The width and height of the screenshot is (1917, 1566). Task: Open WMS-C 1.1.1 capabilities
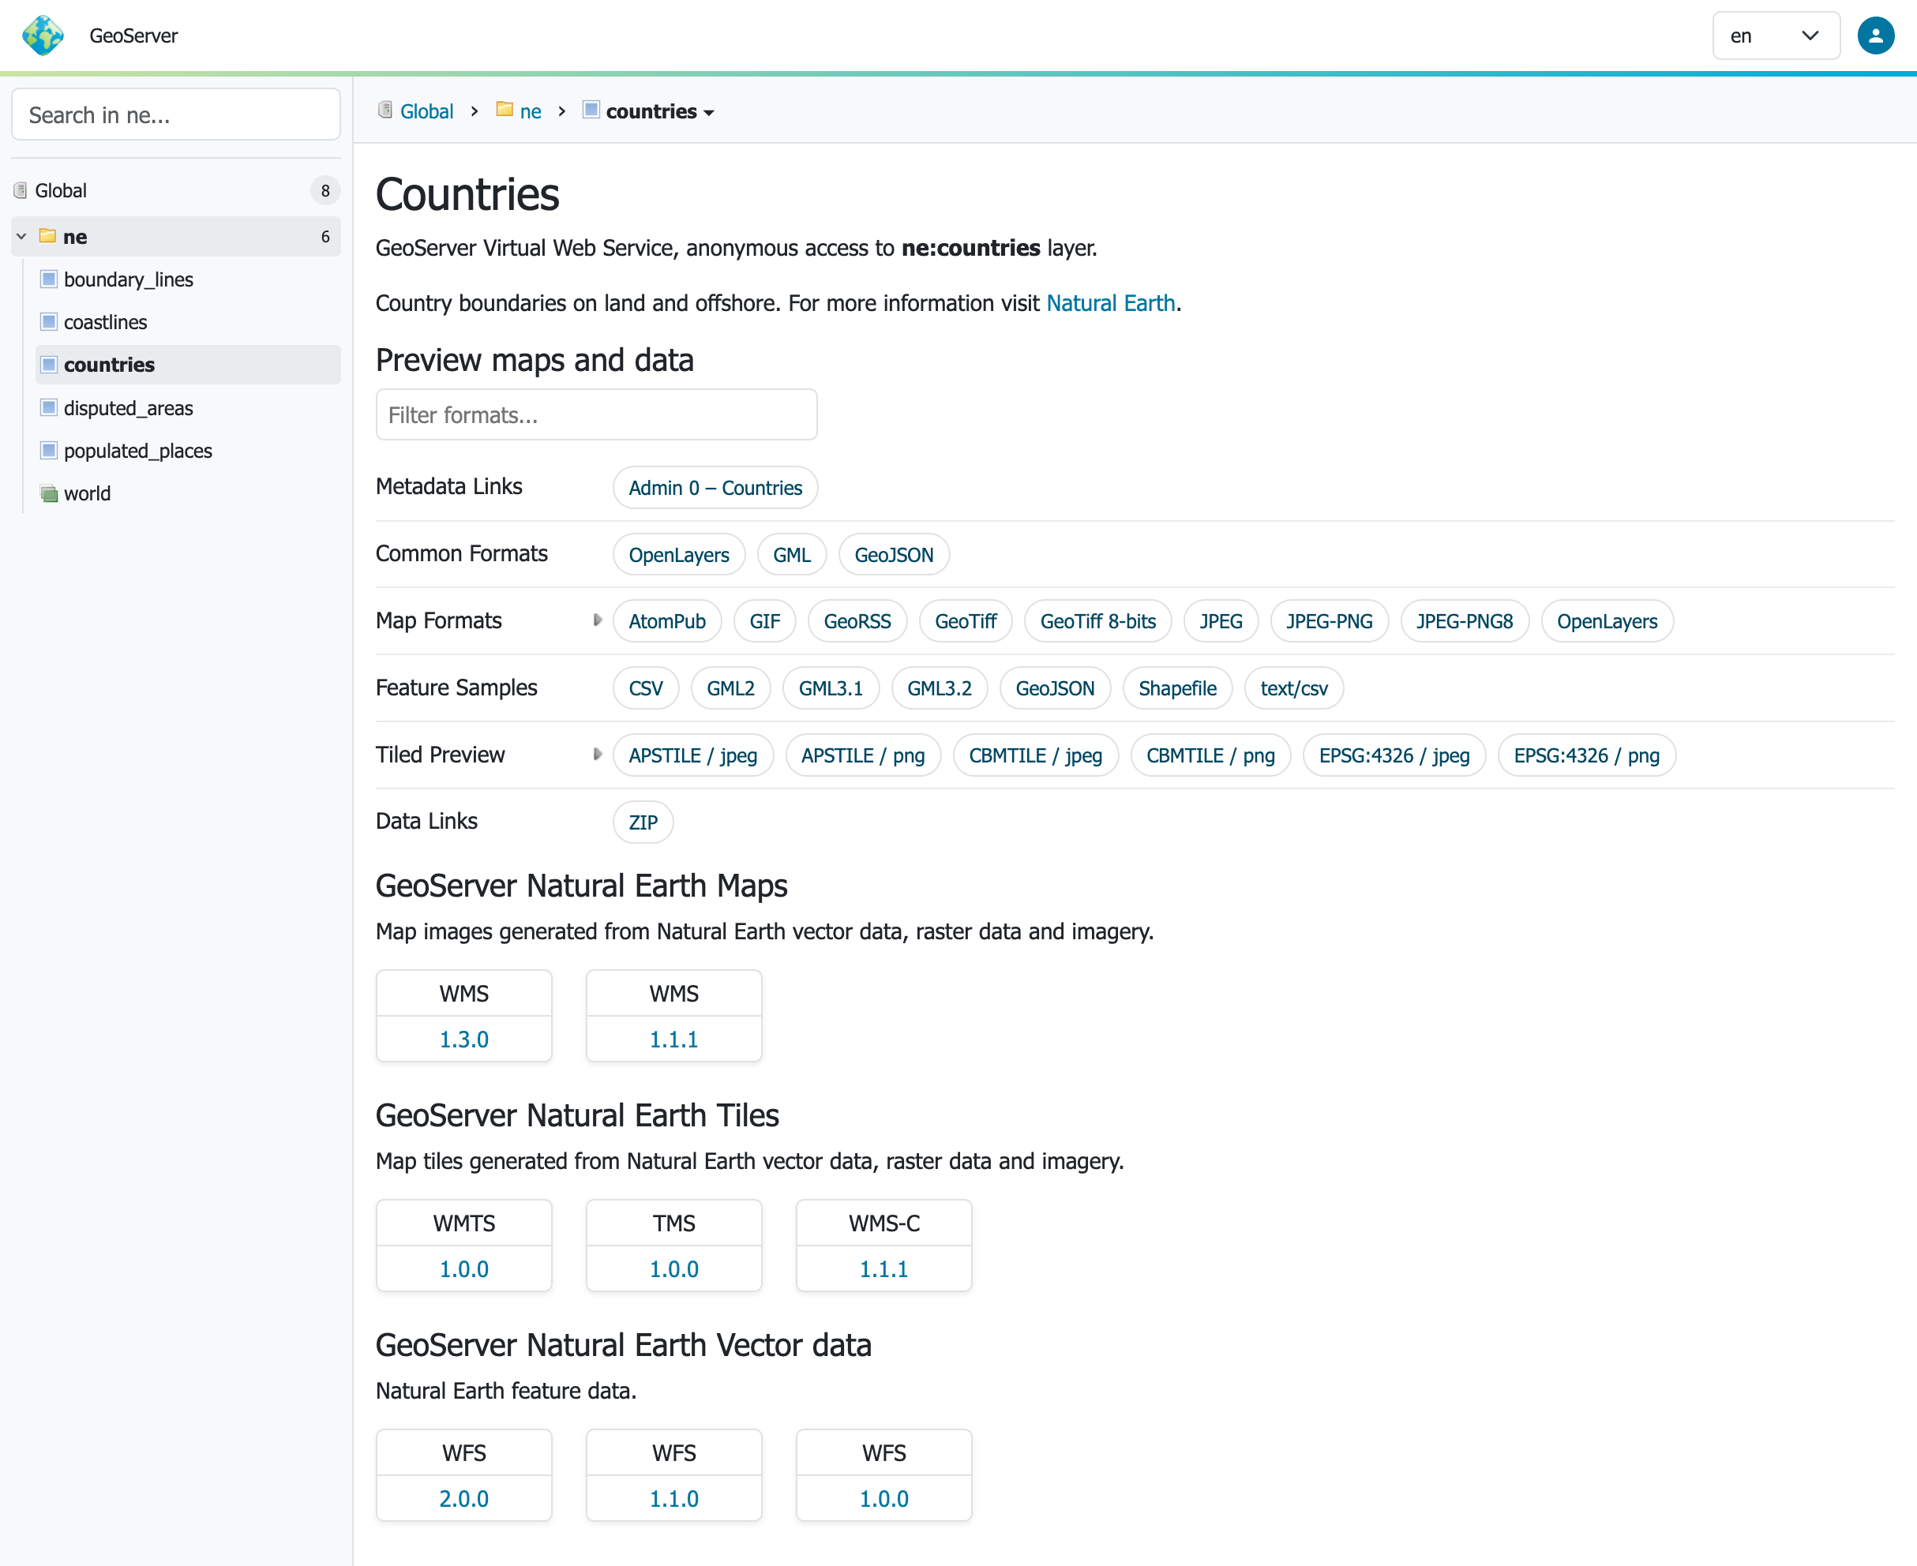tap(884, 1269)
